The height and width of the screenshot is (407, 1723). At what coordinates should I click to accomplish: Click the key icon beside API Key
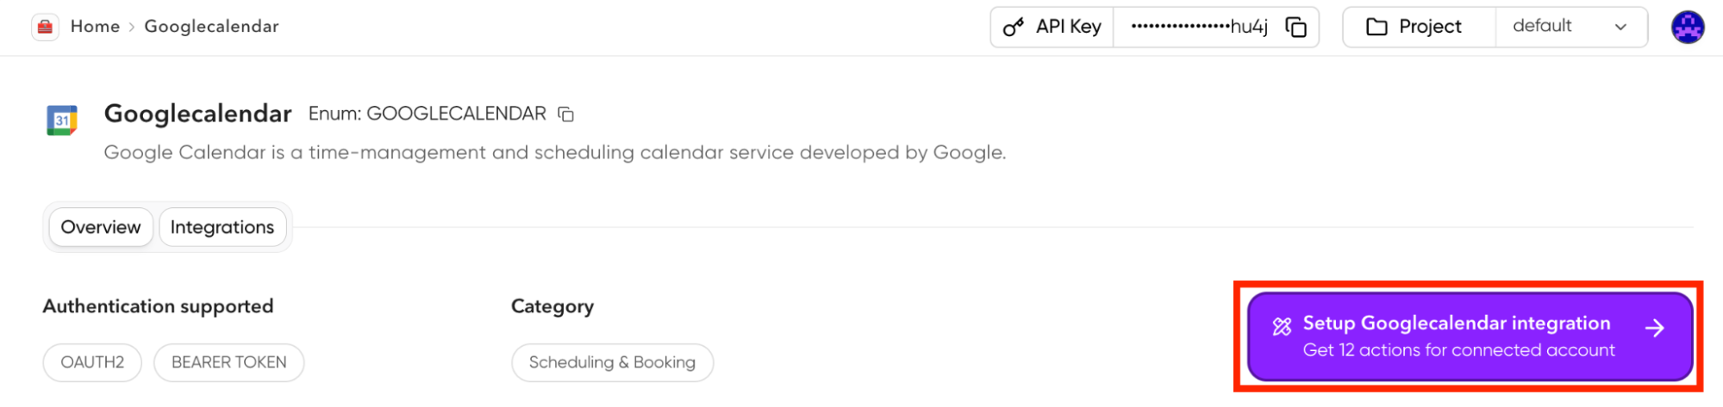pos(1013,28)
